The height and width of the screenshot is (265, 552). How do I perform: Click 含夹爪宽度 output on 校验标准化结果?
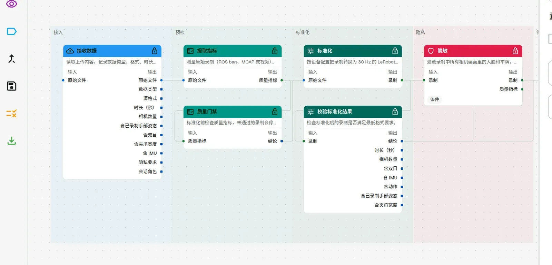[402, 205]
